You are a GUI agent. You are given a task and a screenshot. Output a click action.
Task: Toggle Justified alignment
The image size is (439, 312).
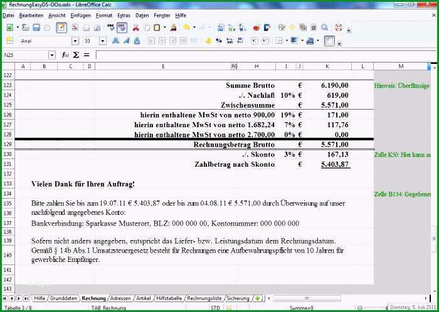point(183,41)
